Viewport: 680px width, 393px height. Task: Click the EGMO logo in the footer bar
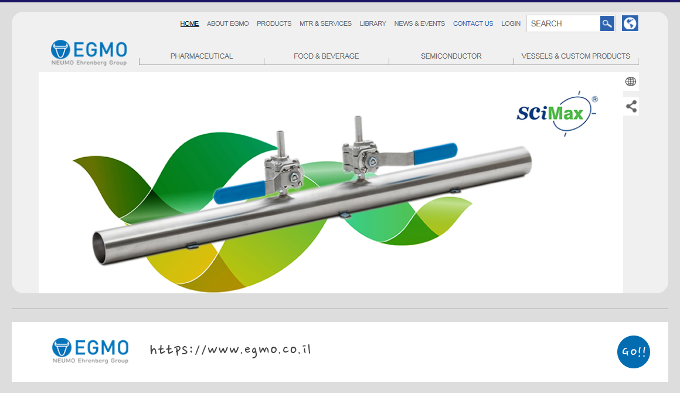90,351
